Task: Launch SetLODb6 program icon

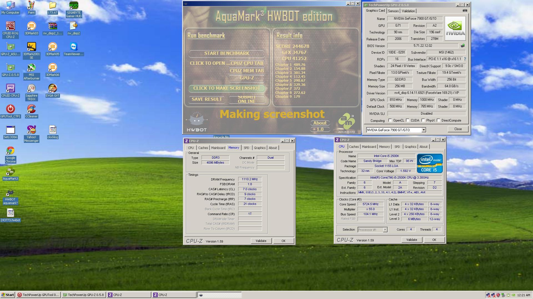Action: pos(10,132)
